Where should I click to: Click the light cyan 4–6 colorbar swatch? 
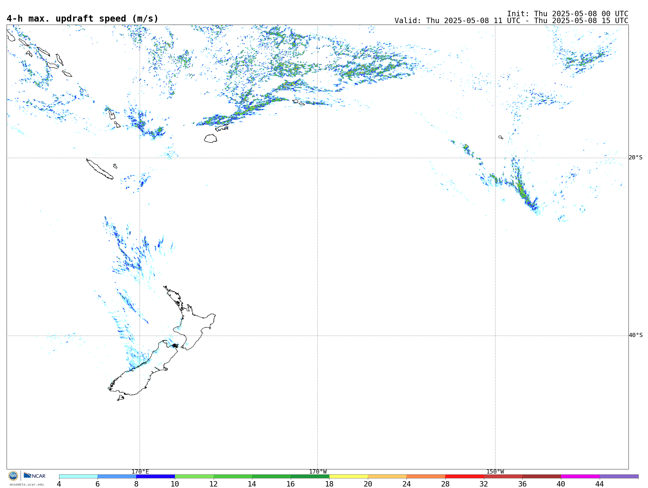pyautogui.click(x=78, y=476)
